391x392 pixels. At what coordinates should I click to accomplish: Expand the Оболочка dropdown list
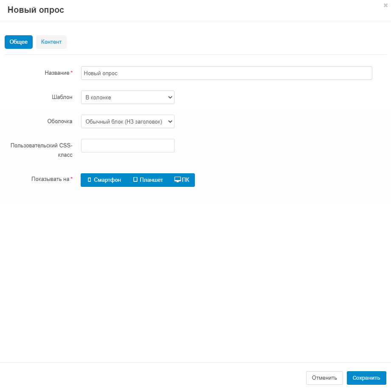pos(127,121)
